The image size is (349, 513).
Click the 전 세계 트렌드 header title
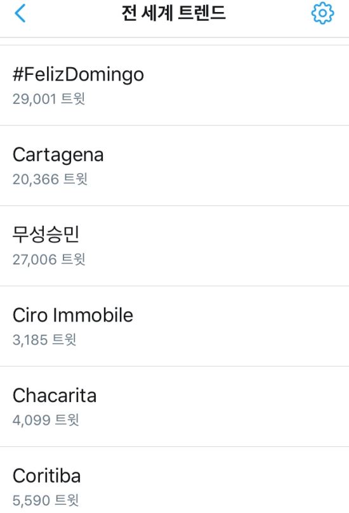coord(174,13)
